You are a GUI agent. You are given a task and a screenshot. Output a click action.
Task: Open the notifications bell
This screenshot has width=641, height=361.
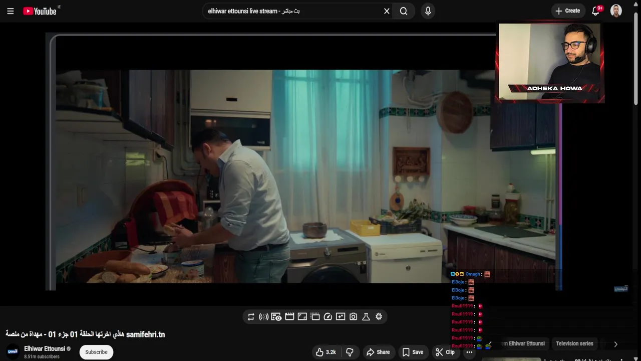595,11
